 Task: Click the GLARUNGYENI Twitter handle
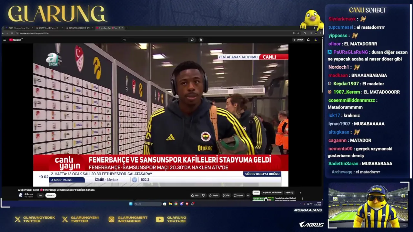(x=85, y=219)
